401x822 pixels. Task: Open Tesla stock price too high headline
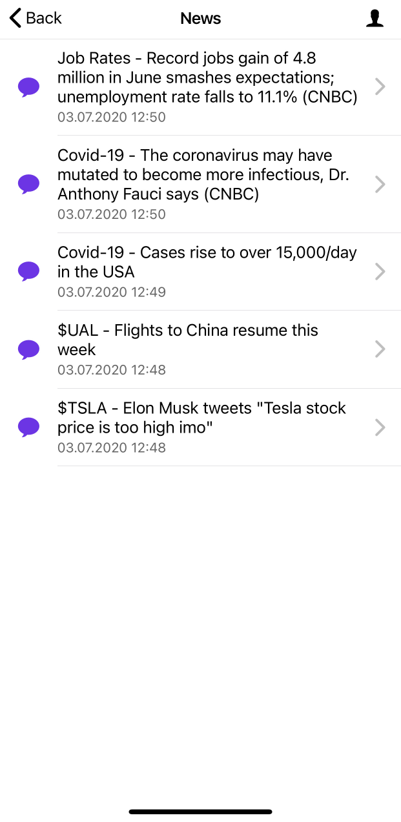click(x=201, y=418)
